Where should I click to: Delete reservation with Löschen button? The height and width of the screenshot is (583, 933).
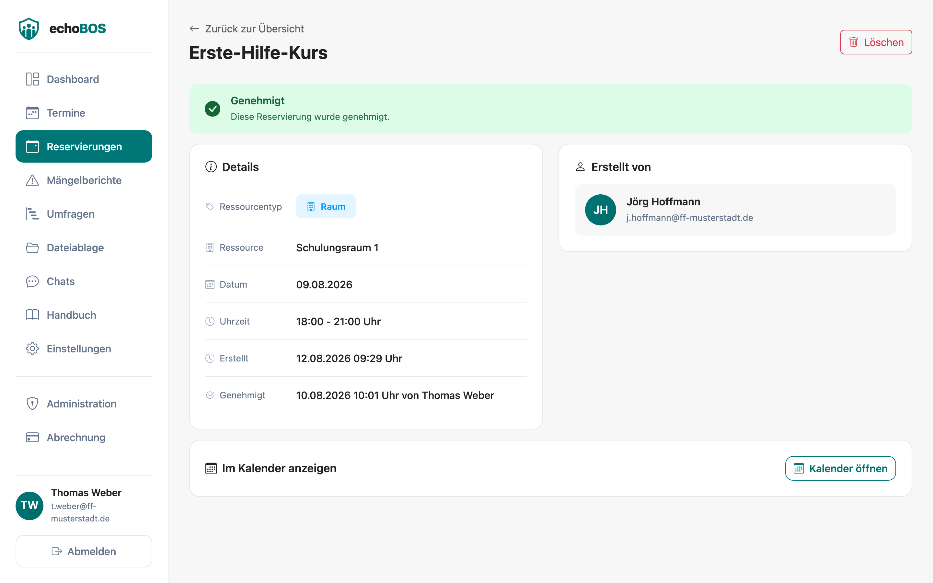[x=876, y=42]
